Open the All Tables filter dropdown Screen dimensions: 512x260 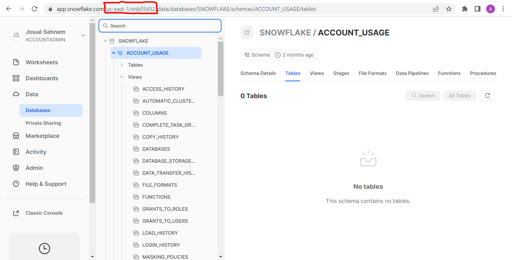click(459, 96)
